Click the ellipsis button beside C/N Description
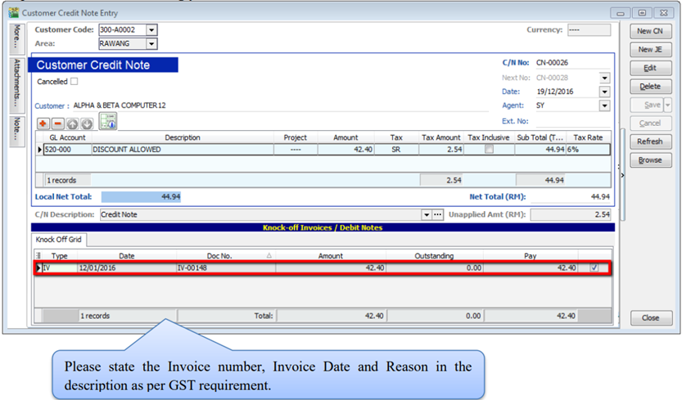This screenshot has width=682, height=400. 438,215
